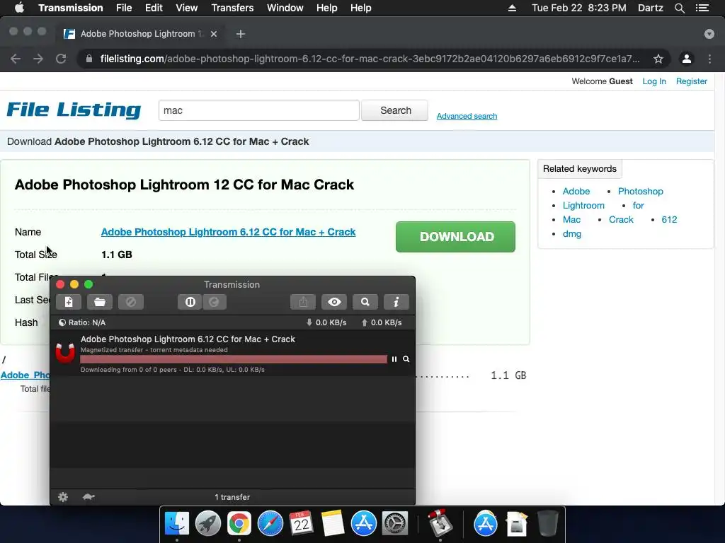Select the 612 related keyword
The height and width of the screenshot is (543, 725).
[x=669, y=220]
